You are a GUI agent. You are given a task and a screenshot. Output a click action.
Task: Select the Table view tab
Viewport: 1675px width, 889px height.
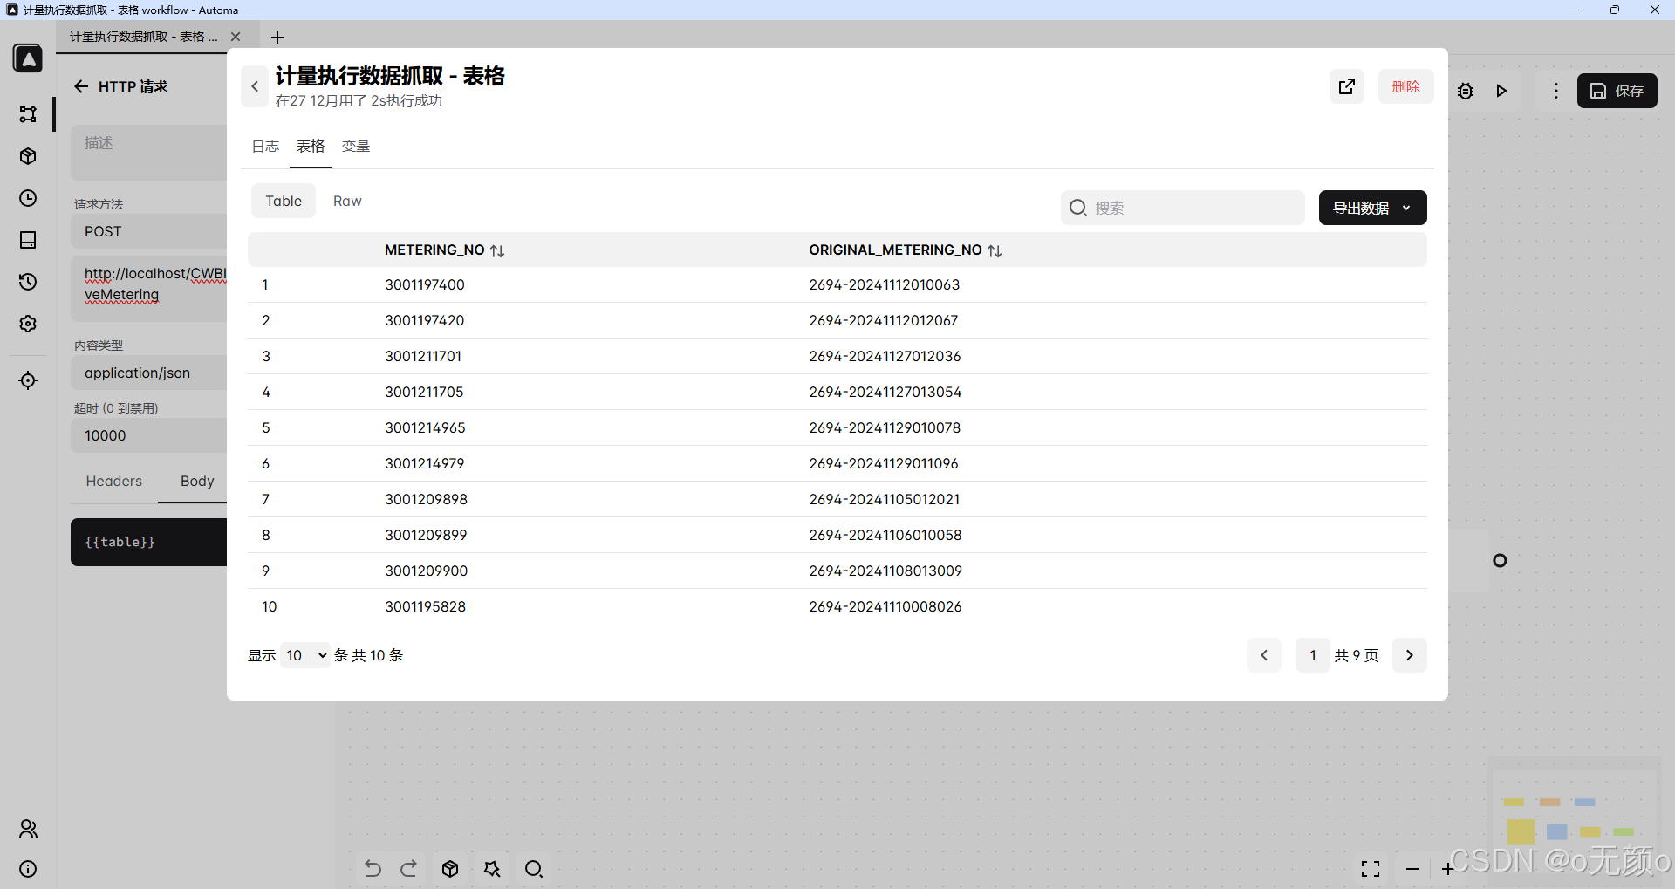pos(284,201)
